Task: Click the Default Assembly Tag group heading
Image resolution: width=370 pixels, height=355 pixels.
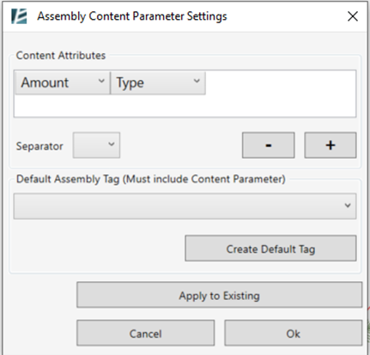Action: pyautogui.click(x=151, y=179)
